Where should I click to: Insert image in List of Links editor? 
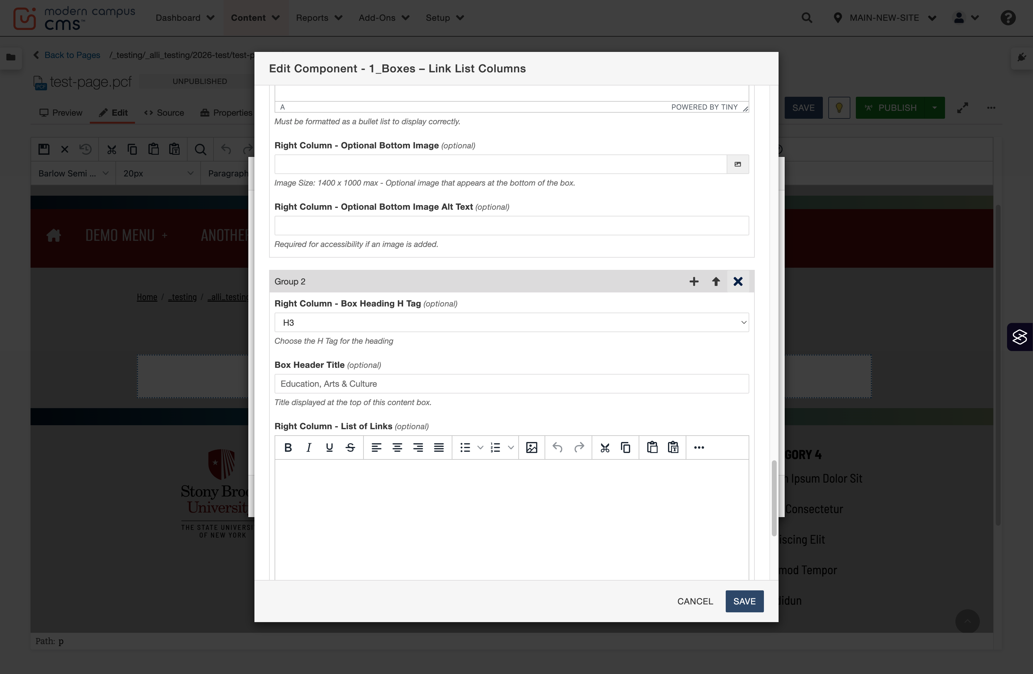pos(532,448)
